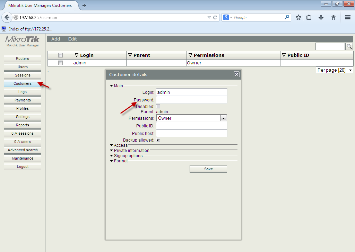Click the Public host input field
The image size is (355, 252).
click(x=191, y=133)
